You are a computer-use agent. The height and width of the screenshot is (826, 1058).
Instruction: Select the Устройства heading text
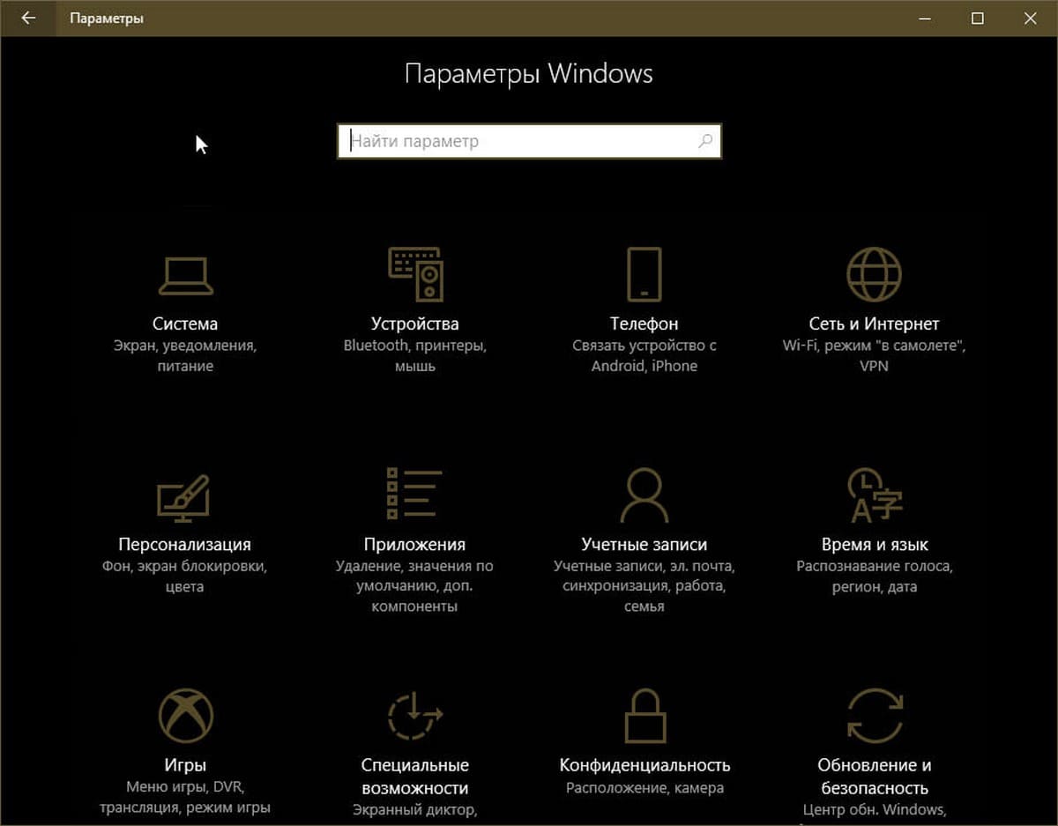[x=415, y=324]
